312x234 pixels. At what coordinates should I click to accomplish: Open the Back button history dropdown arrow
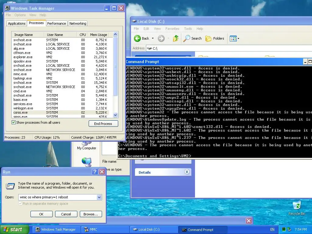coord(153,38)
